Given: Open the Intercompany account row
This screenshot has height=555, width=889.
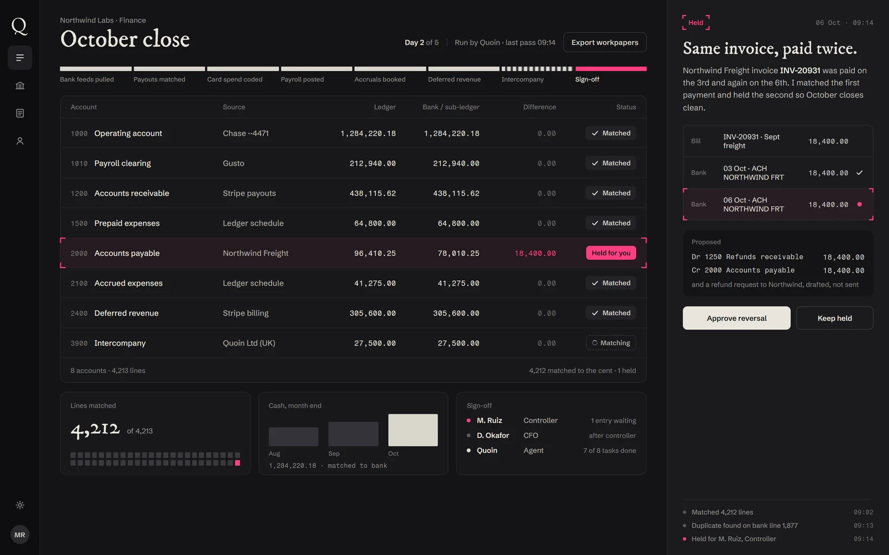Looking at the screenshot, I should 353,343.
